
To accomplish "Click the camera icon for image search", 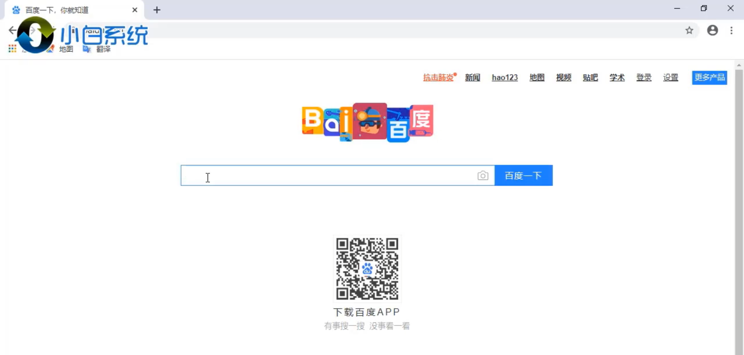I will point(483,175).
